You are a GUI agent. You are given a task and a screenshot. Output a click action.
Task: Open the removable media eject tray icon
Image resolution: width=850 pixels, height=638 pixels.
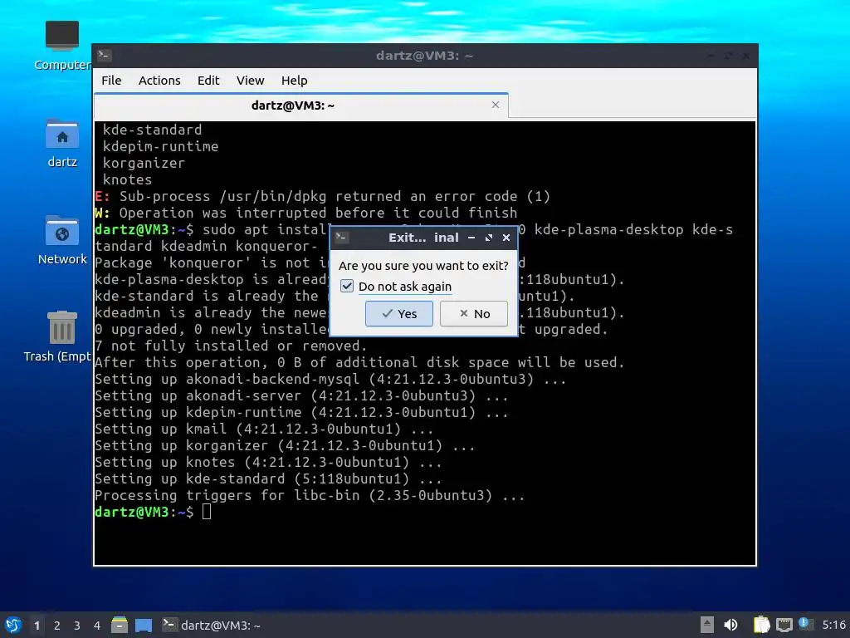point(707,625)
